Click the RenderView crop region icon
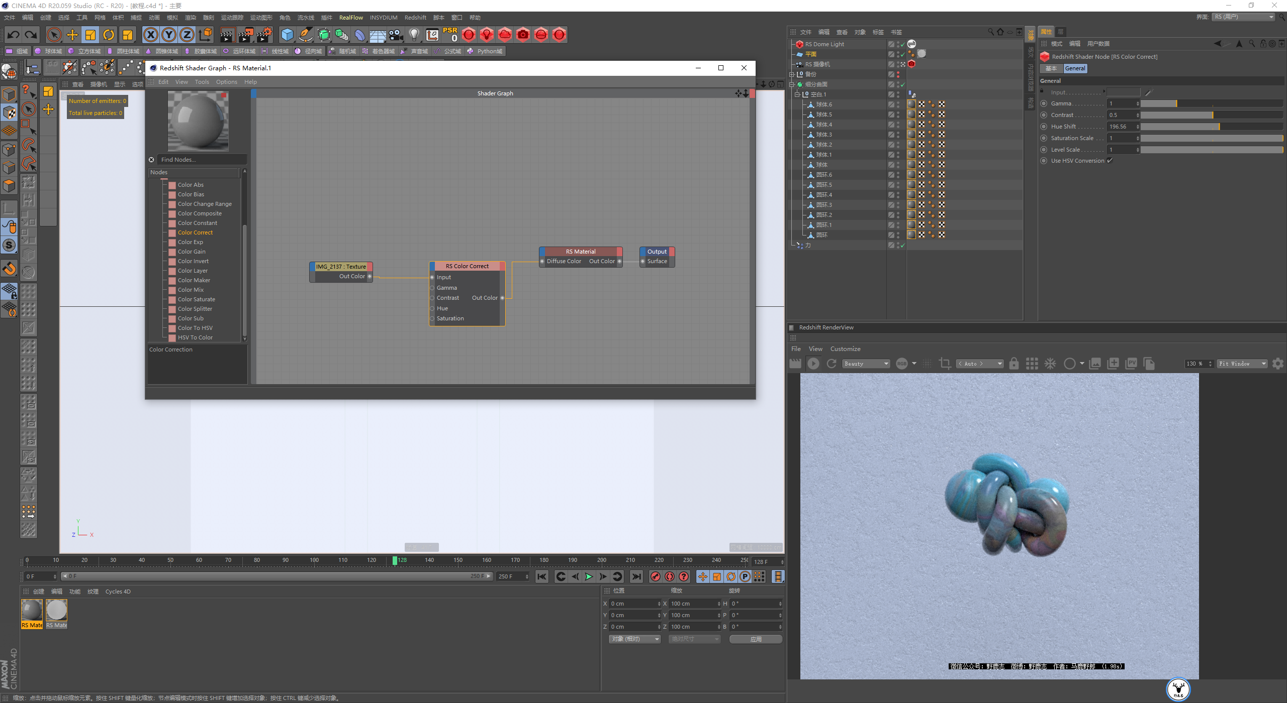The height and width of the screenshot is (703, 1287). (945, 364)
